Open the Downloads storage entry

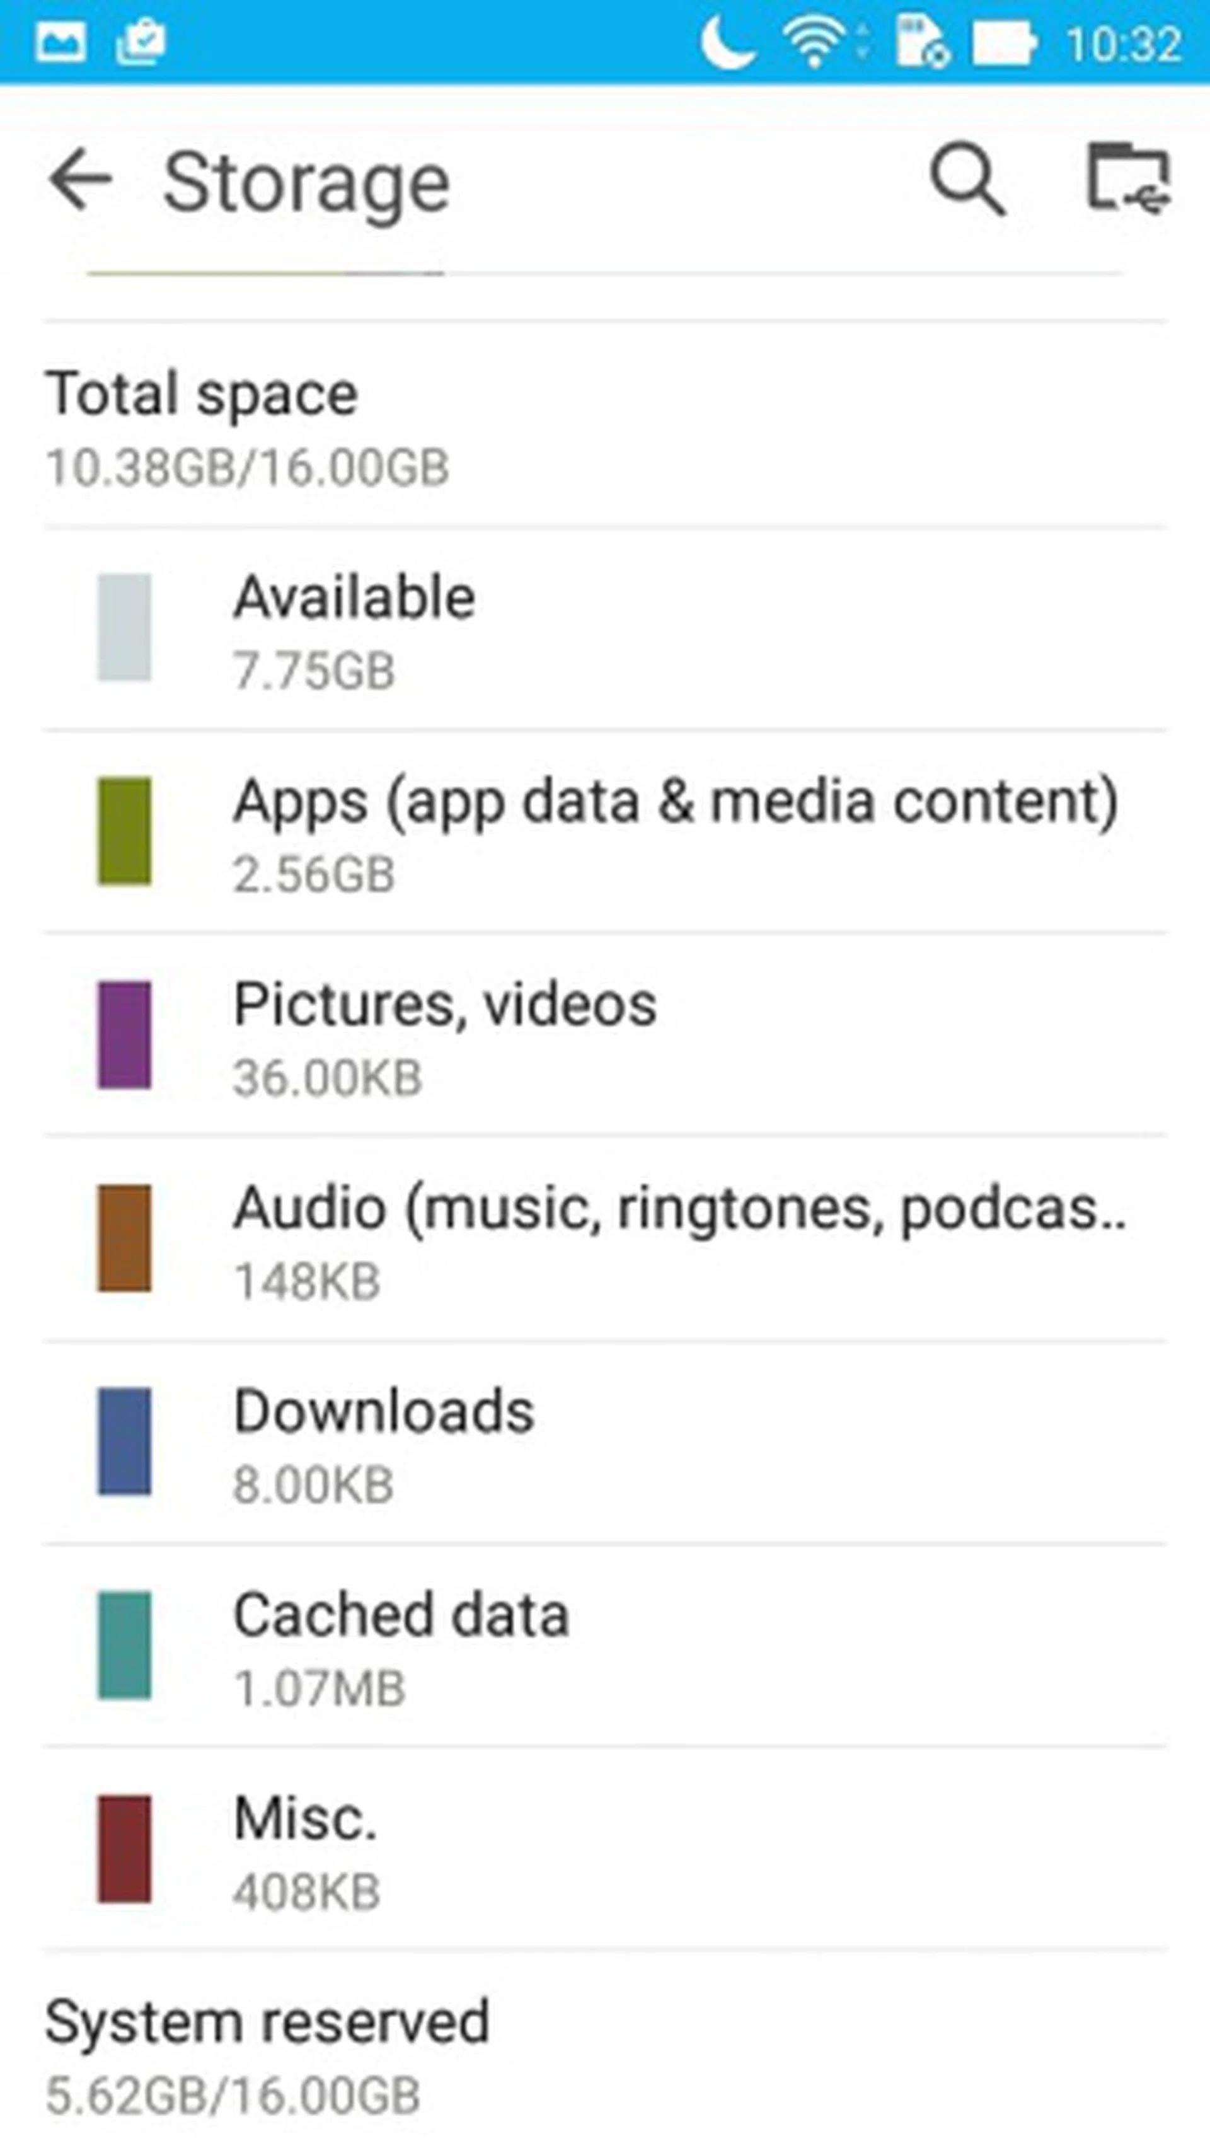tap(384, 1444)
